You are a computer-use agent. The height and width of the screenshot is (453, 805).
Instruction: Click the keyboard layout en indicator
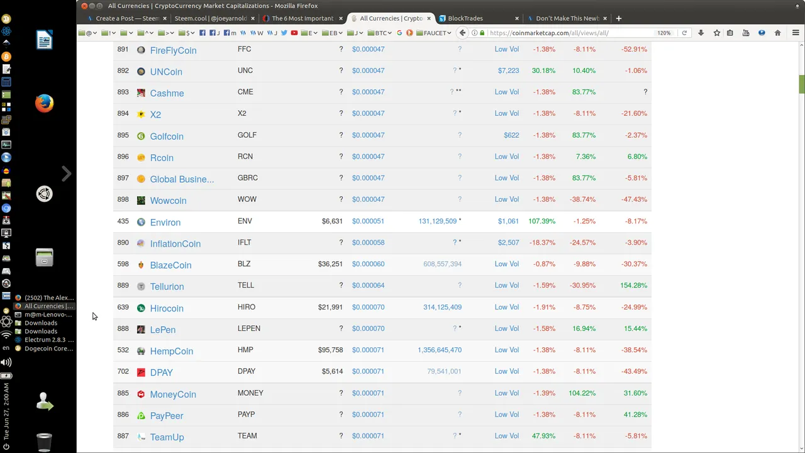click(x=6, y=348)
